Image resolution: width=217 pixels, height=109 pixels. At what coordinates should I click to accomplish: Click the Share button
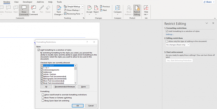[207, 2]
